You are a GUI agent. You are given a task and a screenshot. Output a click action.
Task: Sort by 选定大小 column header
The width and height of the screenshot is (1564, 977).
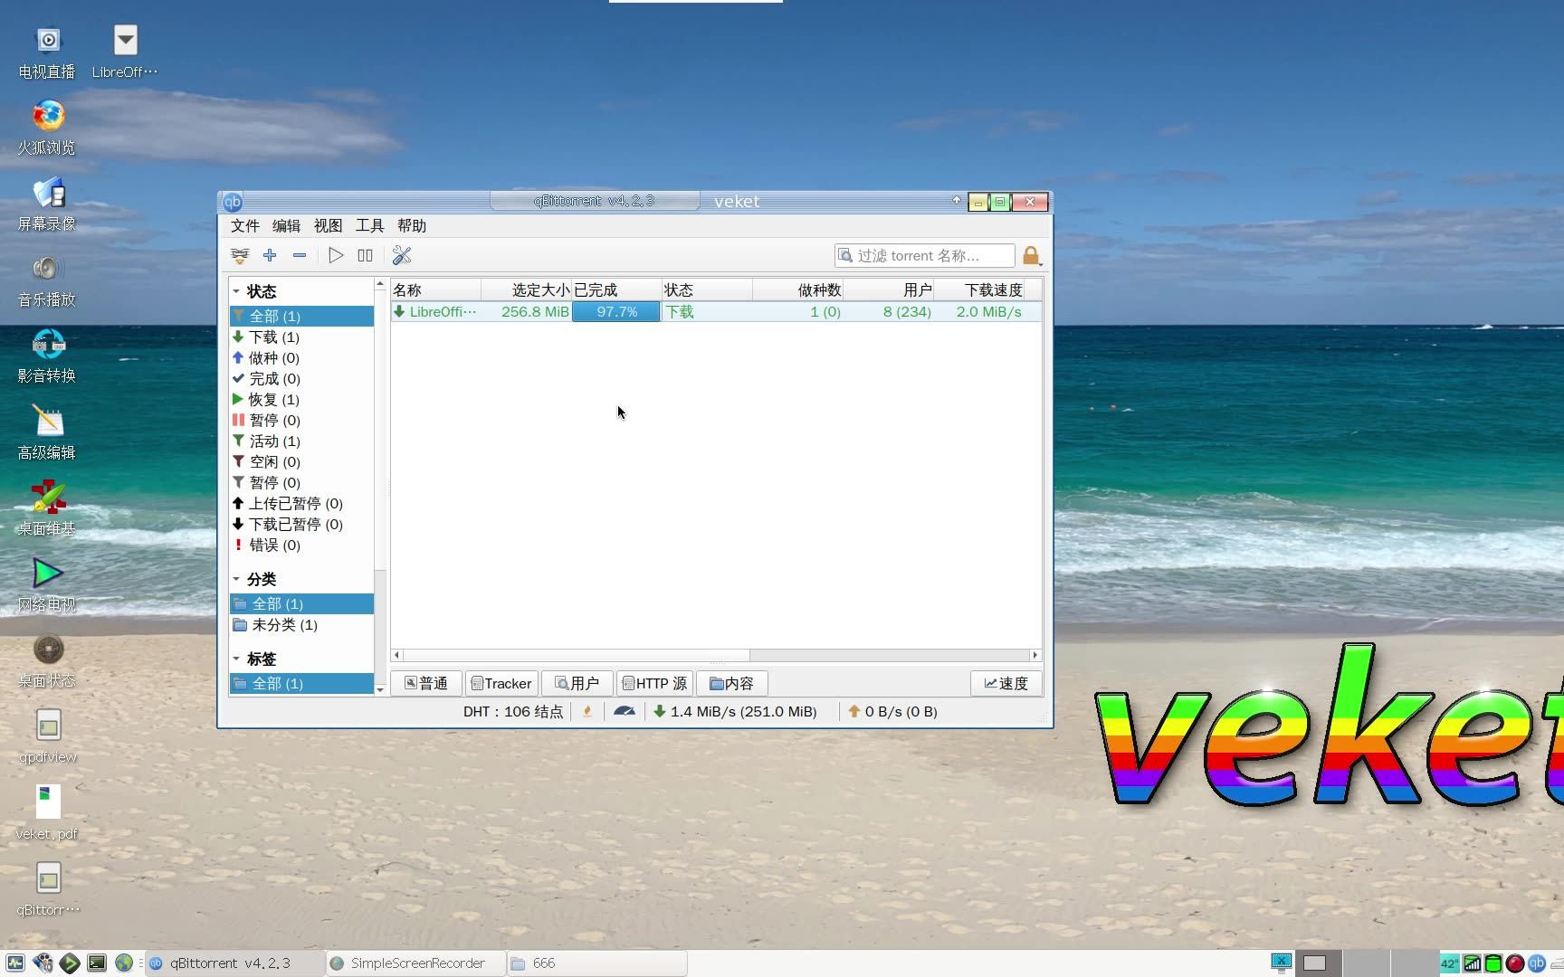[526, 290]
